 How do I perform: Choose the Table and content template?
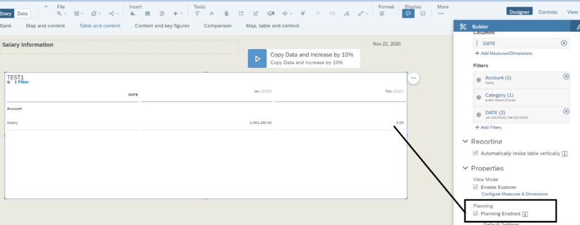coord(100,26)
